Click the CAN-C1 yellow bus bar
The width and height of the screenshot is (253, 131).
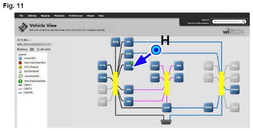click(115, 83)
